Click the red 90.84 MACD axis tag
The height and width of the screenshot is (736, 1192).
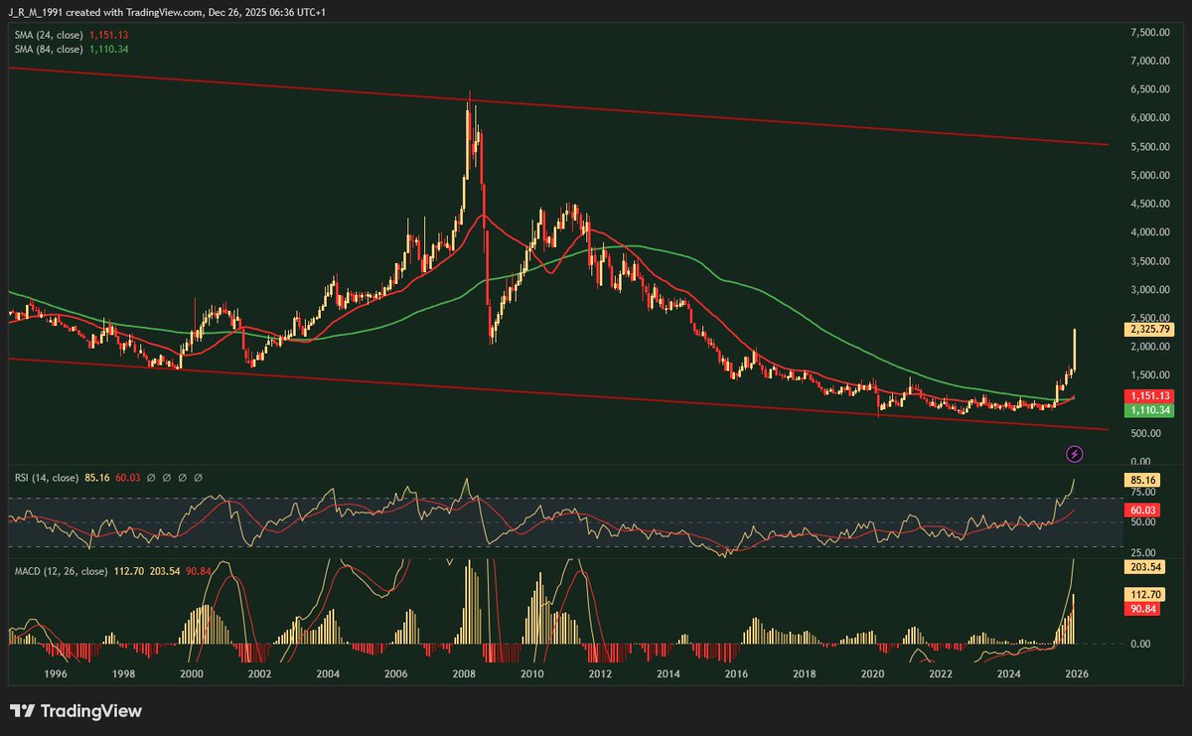click(1141, 609)
